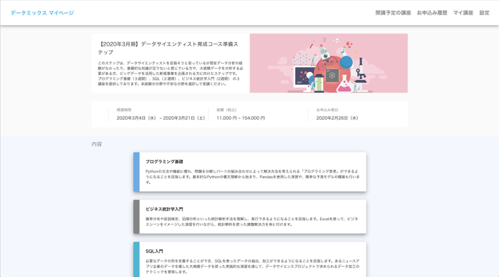Click the SQL入門 description text
The width and height of the screenshot is (499, 277).
(x=253, y=267)
